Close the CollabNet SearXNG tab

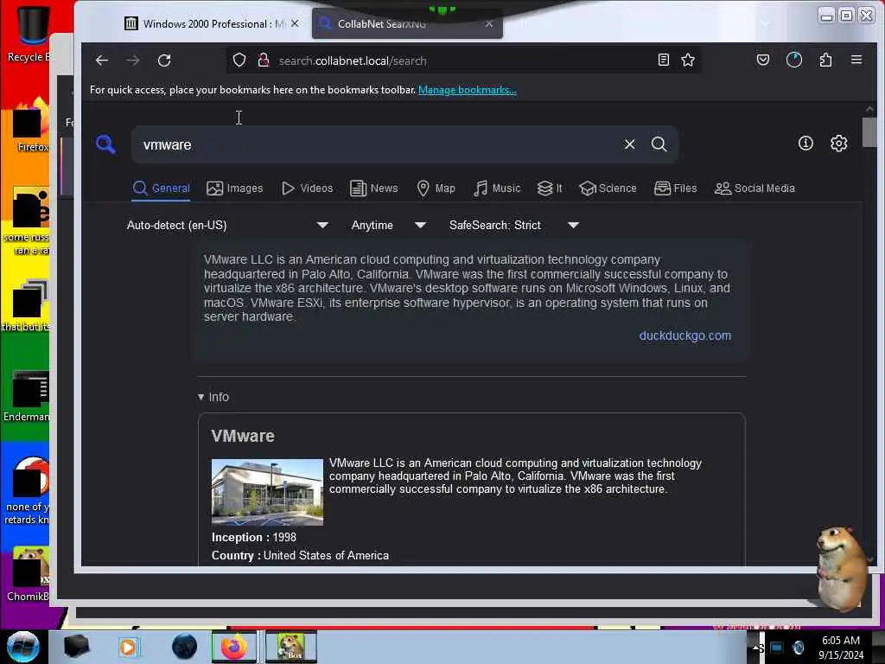point(489,23)
